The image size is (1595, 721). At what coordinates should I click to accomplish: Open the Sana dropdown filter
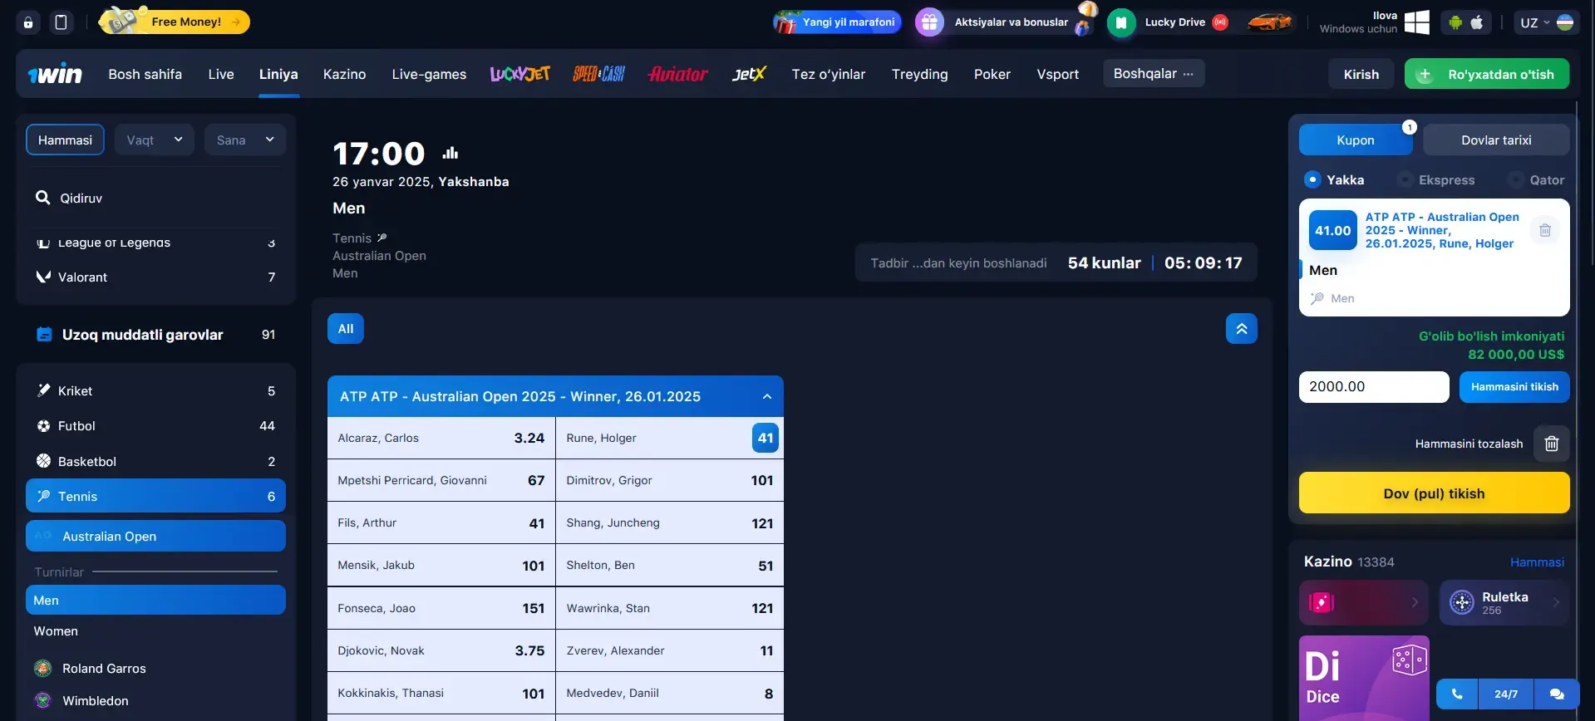pyautogui.click(x=244, y=140)
